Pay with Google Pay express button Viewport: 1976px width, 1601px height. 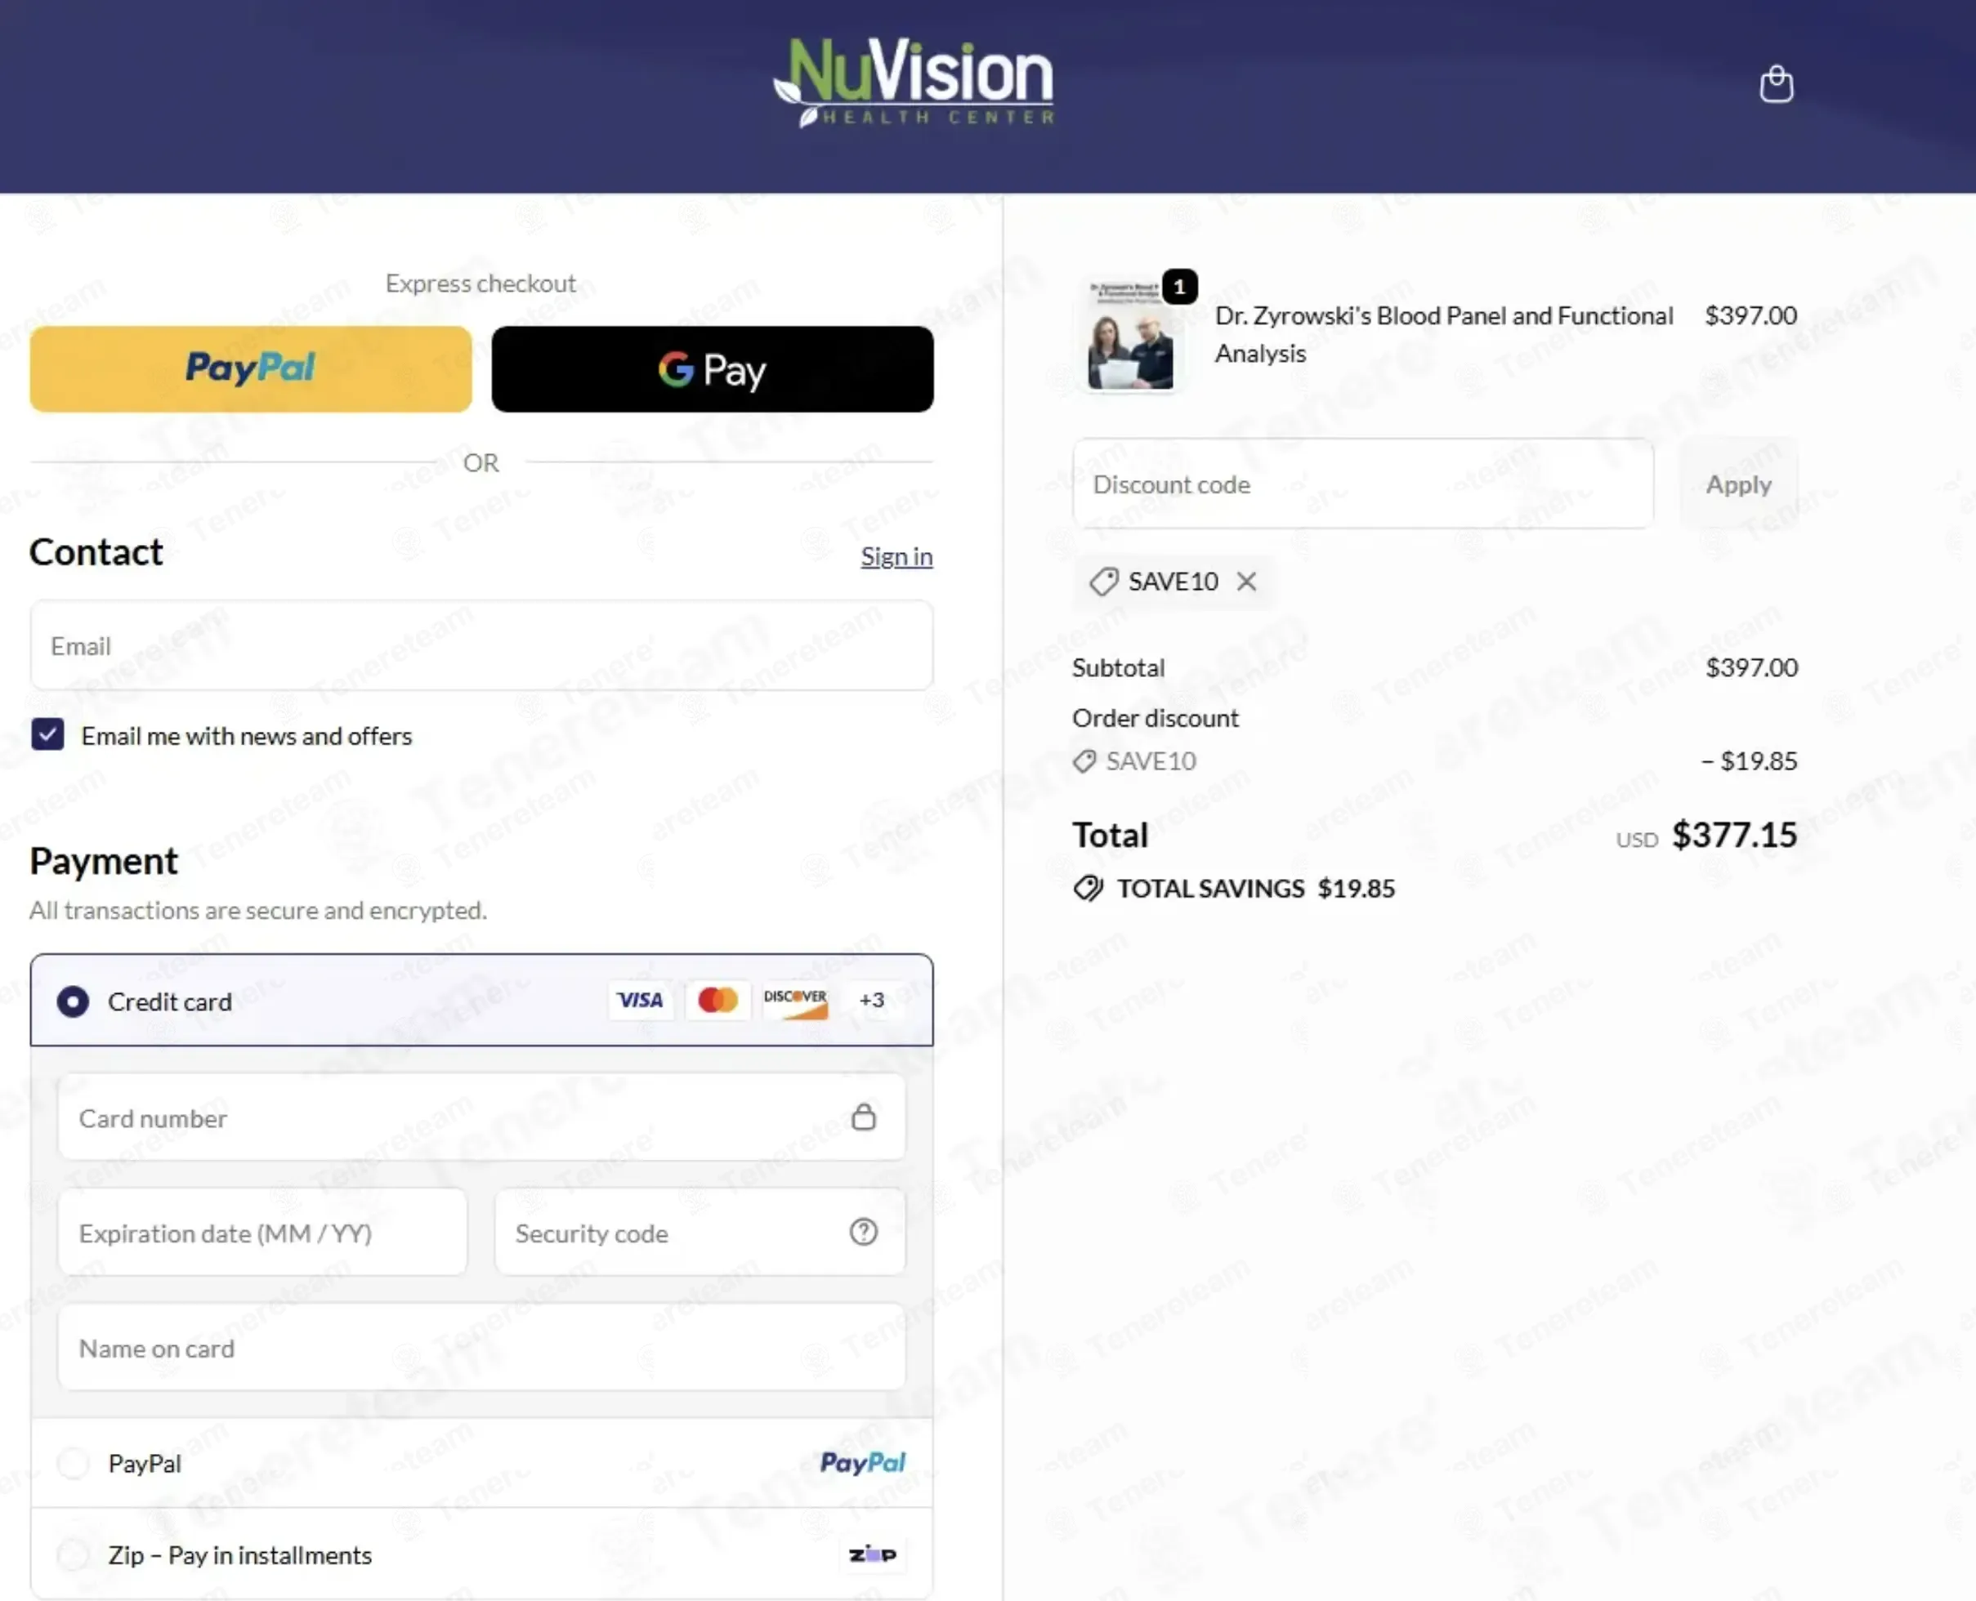coord(712,369)
